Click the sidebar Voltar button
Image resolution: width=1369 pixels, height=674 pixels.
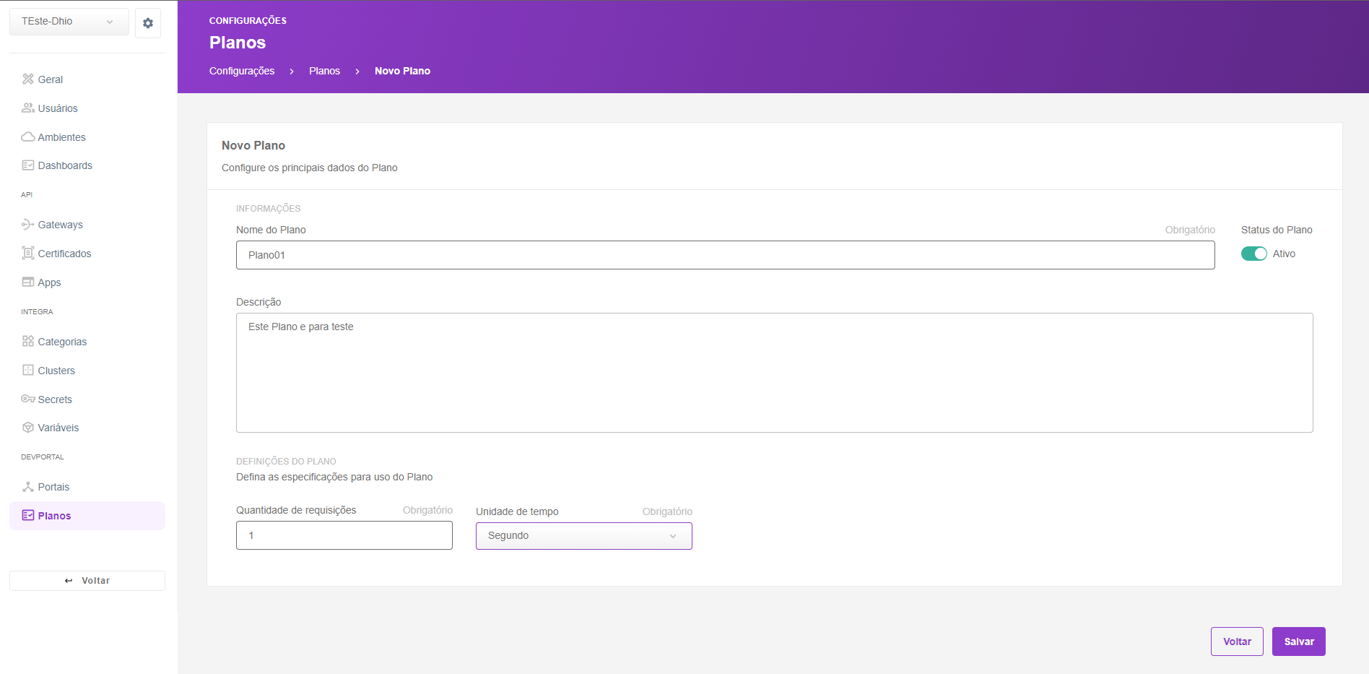(x=87, y=581)
